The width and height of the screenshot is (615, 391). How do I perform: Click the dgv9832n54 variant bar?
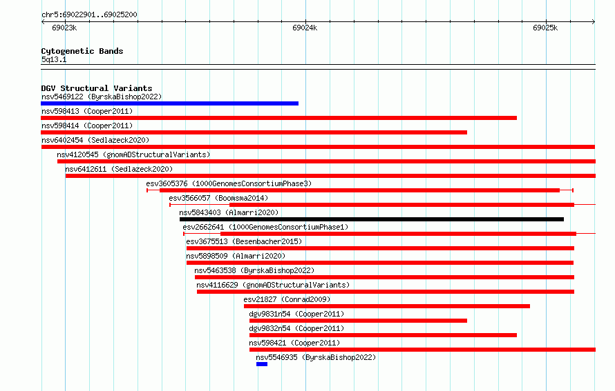[x=384, y=335]
